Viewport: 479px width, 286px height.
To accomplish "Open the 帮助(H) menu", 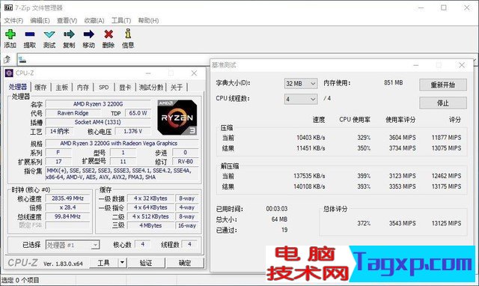I will coord(148,20).
